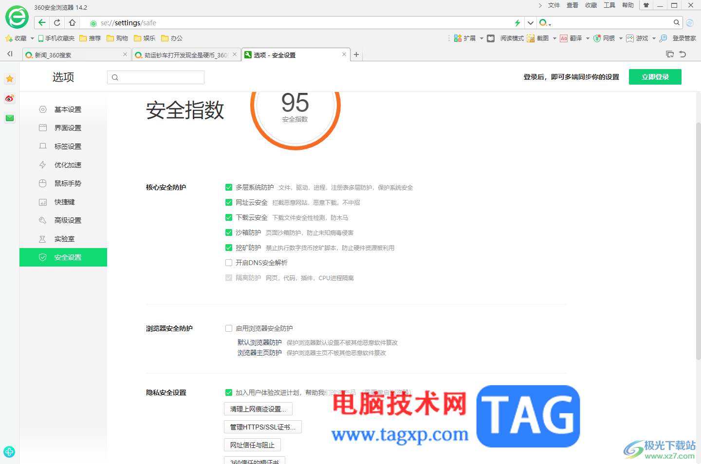701x464 pixels.
Task: Open the Weibo icon in the sidebar
Action: (10, 98)
